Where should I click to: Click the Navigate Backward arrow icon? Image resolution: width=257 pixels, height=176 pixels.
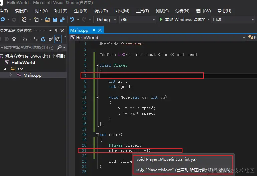coord(3,19)
